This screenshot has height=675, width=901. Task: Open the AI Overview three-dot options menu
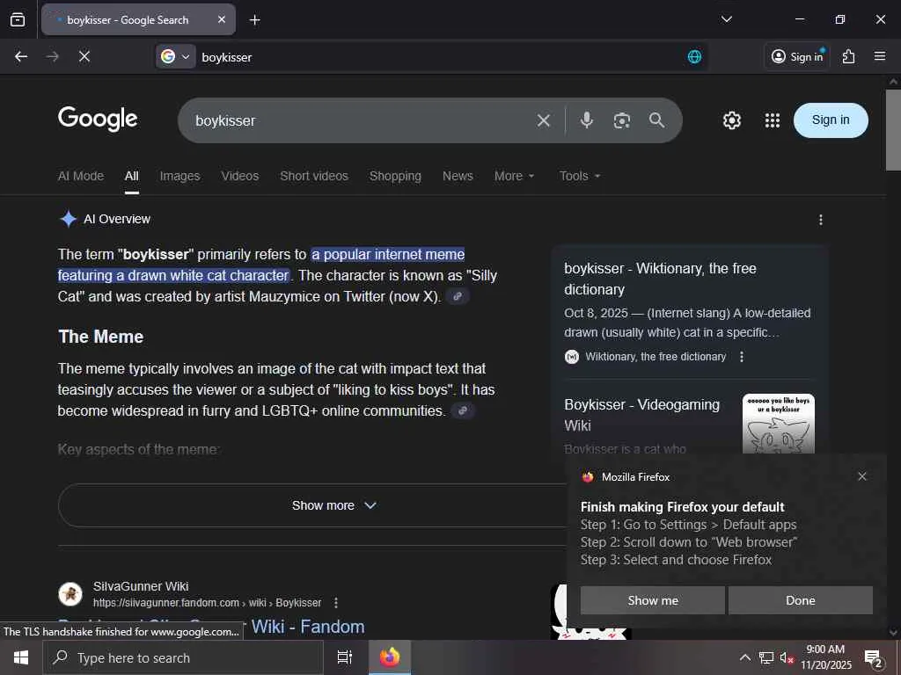click(821, 219)
